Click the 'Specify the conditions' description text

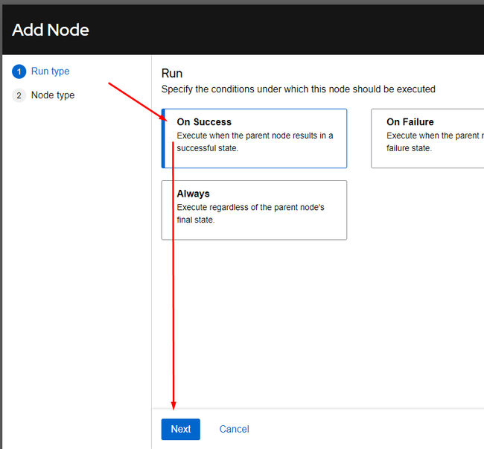point(298,89)
